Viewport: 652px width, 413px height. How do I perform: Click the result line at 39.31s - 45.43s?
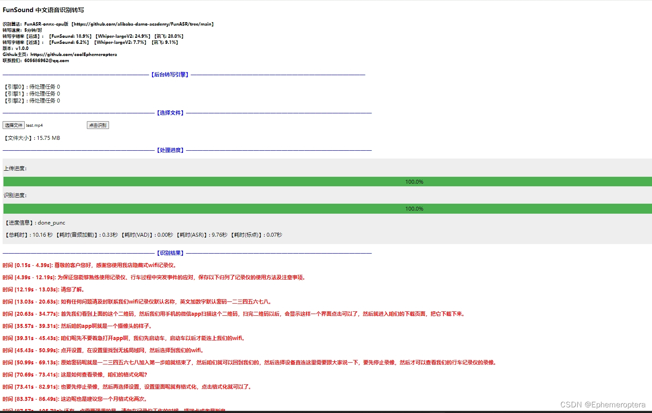(x=125, y=338)
